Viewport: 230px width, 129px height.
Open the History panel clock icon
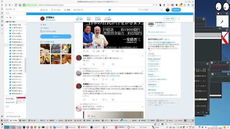[x=2, y=21]
